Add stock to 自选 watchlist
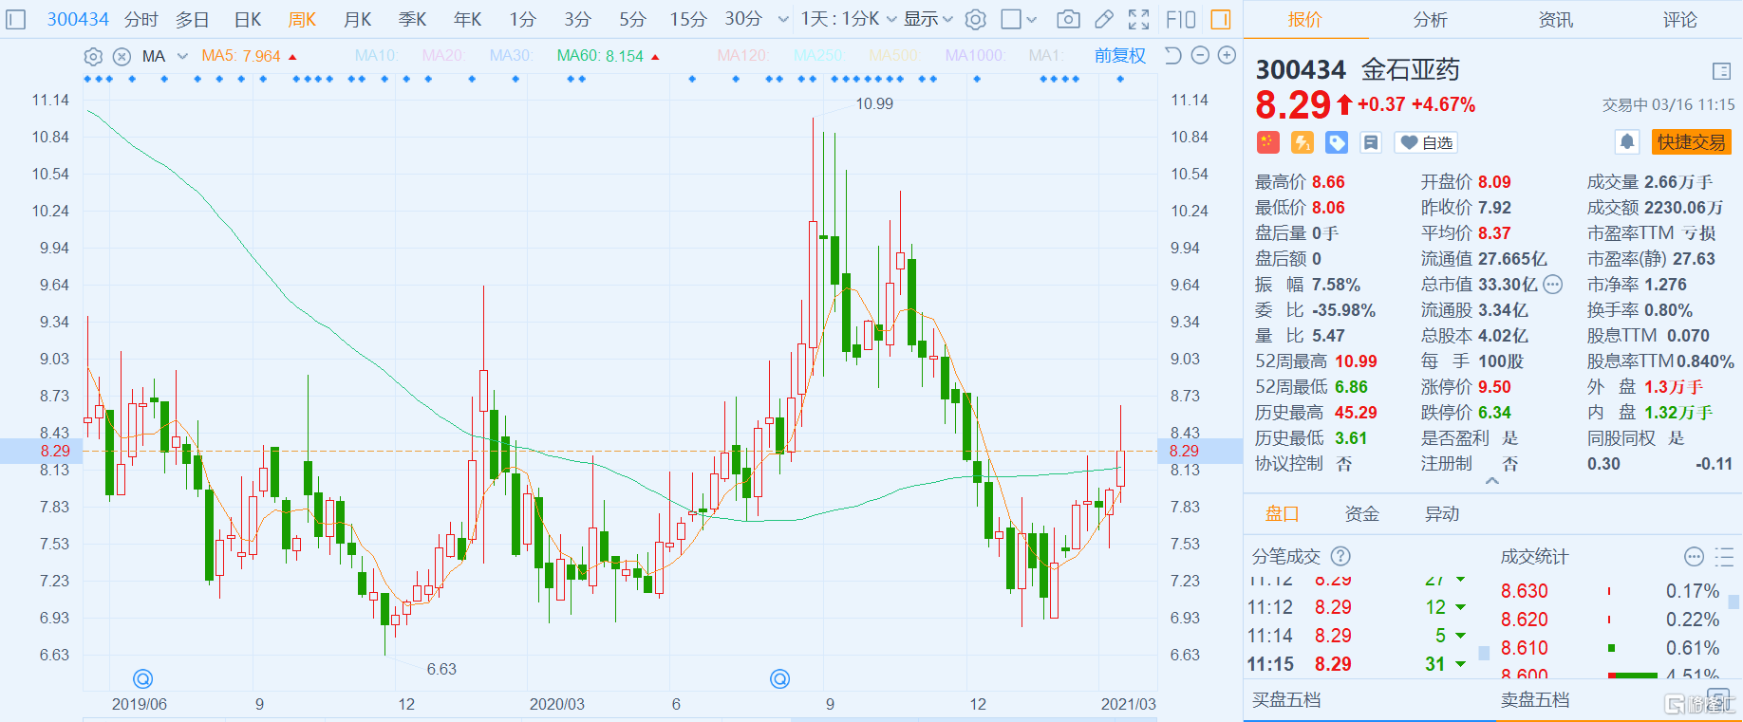The height and width of the screenshot is (722, 1743). [x=1426, y=142]
